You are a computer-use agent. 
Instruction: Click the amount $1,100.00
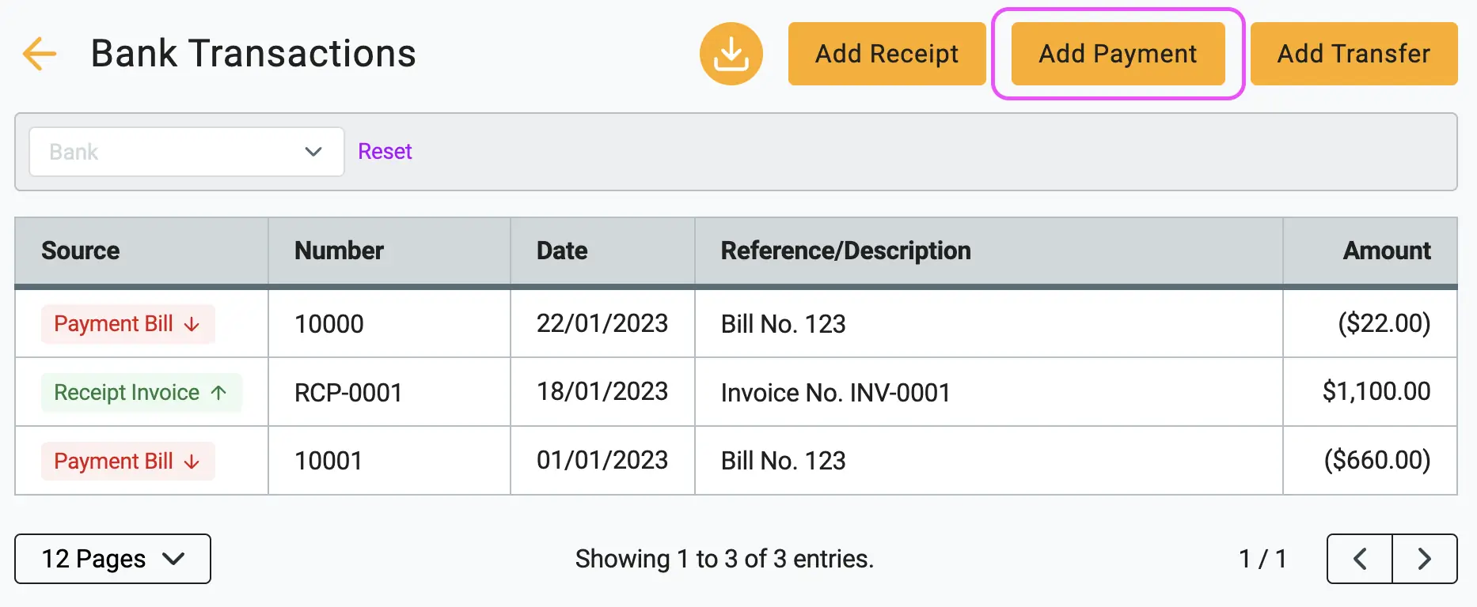[1376, 392]
